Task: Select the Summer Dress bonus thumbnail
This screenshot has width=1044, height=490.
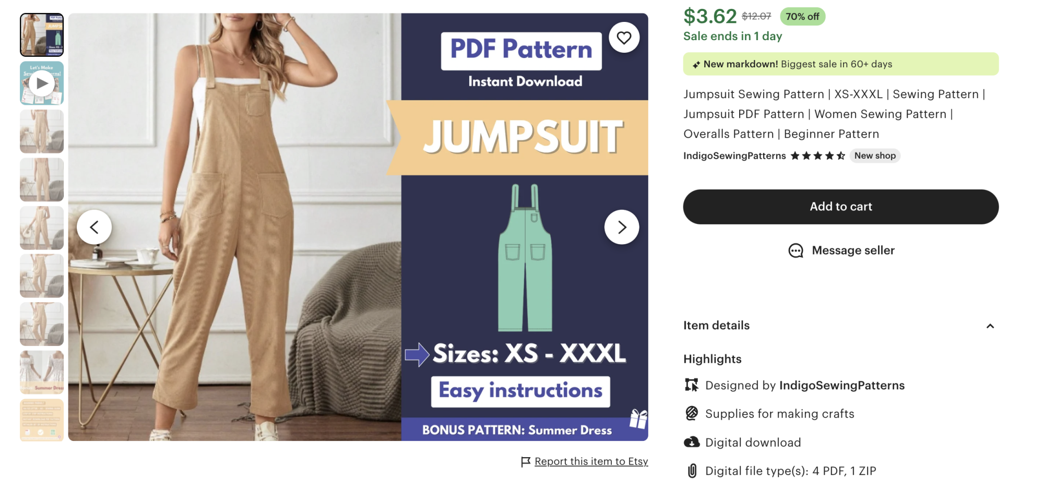Action: click(x=42, y=372)
